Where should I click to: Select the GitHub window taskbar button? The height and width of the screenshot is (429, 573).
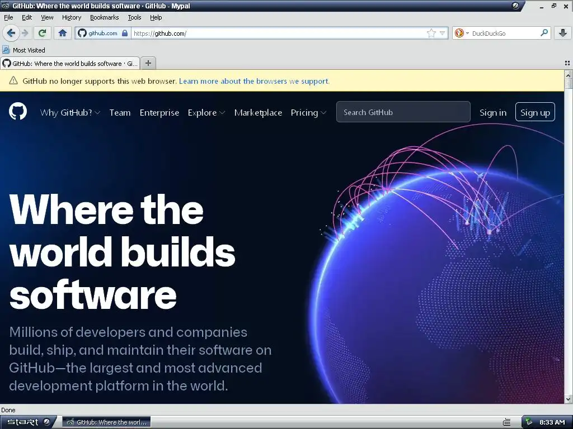pos(106,422)
